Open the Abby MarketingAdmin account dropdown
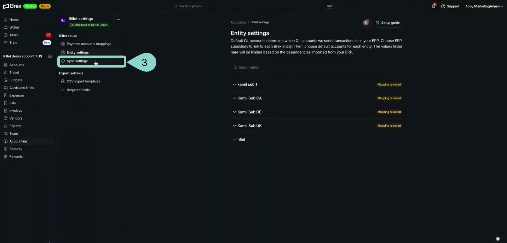Viewport: 507px width, 243px height. (484, 6)
